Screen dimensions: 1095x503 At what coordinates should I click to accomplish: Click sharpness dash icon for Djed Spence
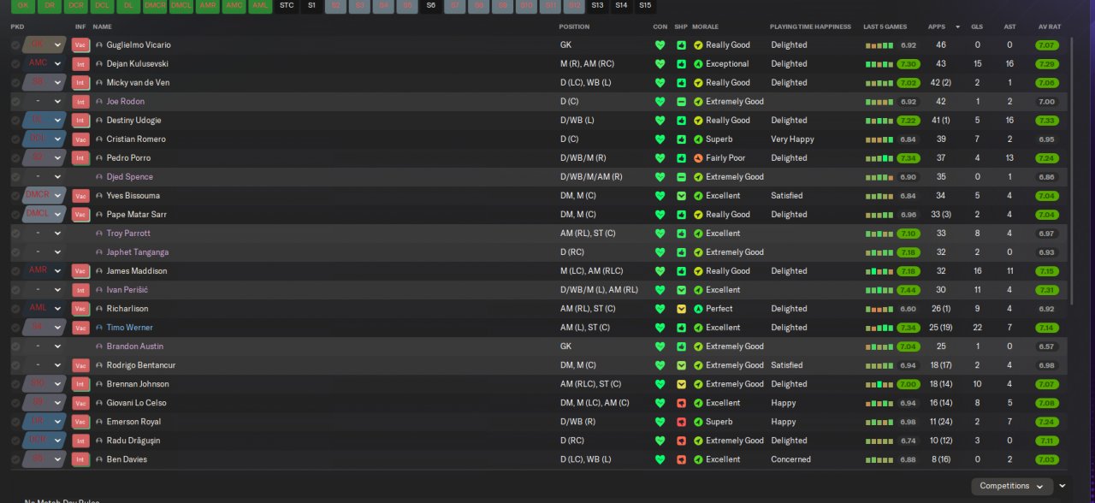(681, 176)
